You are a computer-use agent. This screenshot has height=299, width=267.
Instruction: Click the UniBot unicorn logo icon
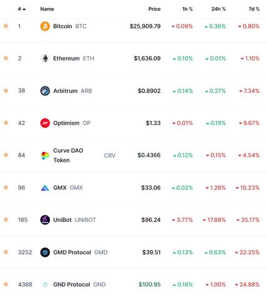pos(45,220)
